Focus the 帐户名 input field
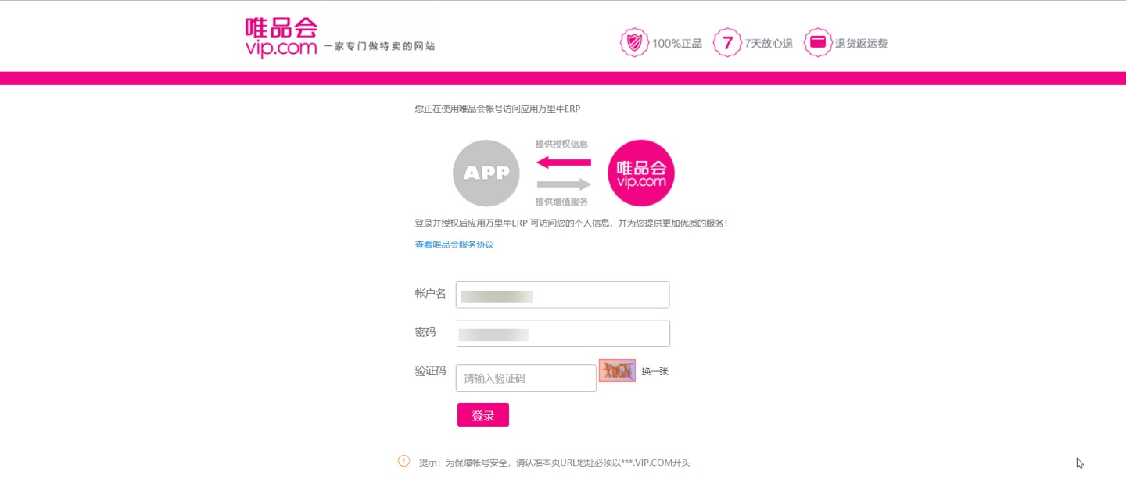This screenshot has width=1126, height=497. point(562,295)
